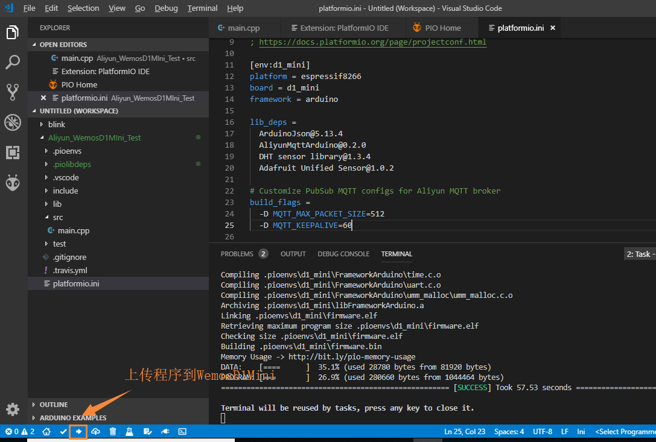The width and height of the screenshot is (656, 442).
Task: Open the Extensions view icon
Action: (13, 153)
